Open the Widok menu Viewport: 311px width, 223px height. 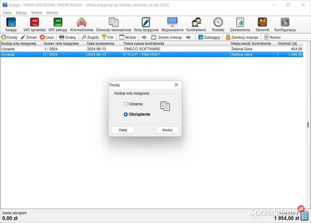[37, 13]
